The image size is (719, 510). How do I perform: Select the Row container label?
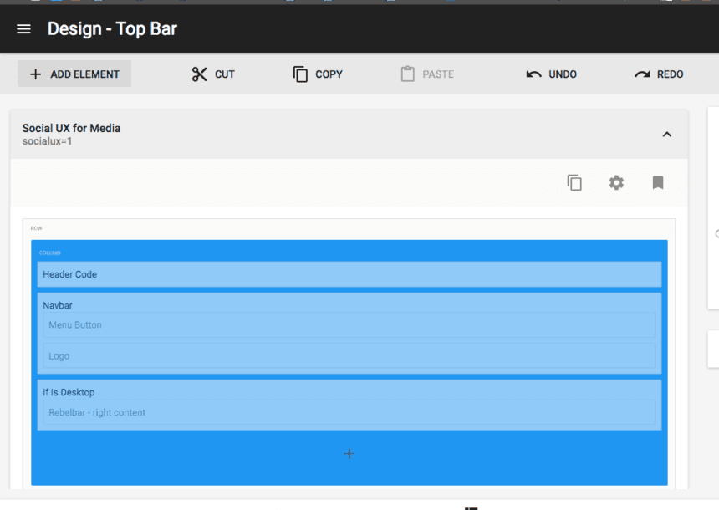pos(36,228)
